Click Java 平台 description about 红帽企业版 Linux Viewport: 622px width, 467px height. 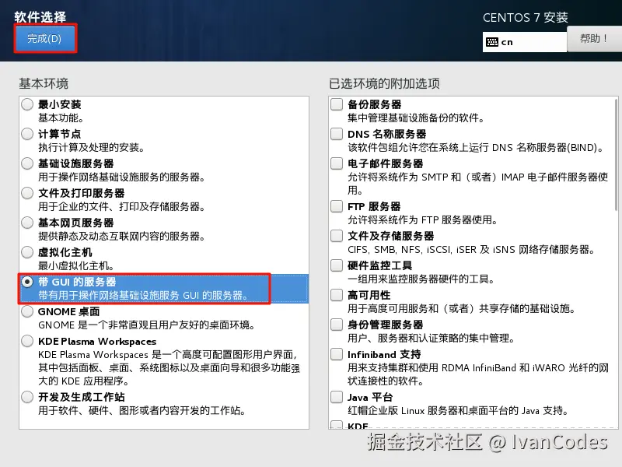(458, 411)
